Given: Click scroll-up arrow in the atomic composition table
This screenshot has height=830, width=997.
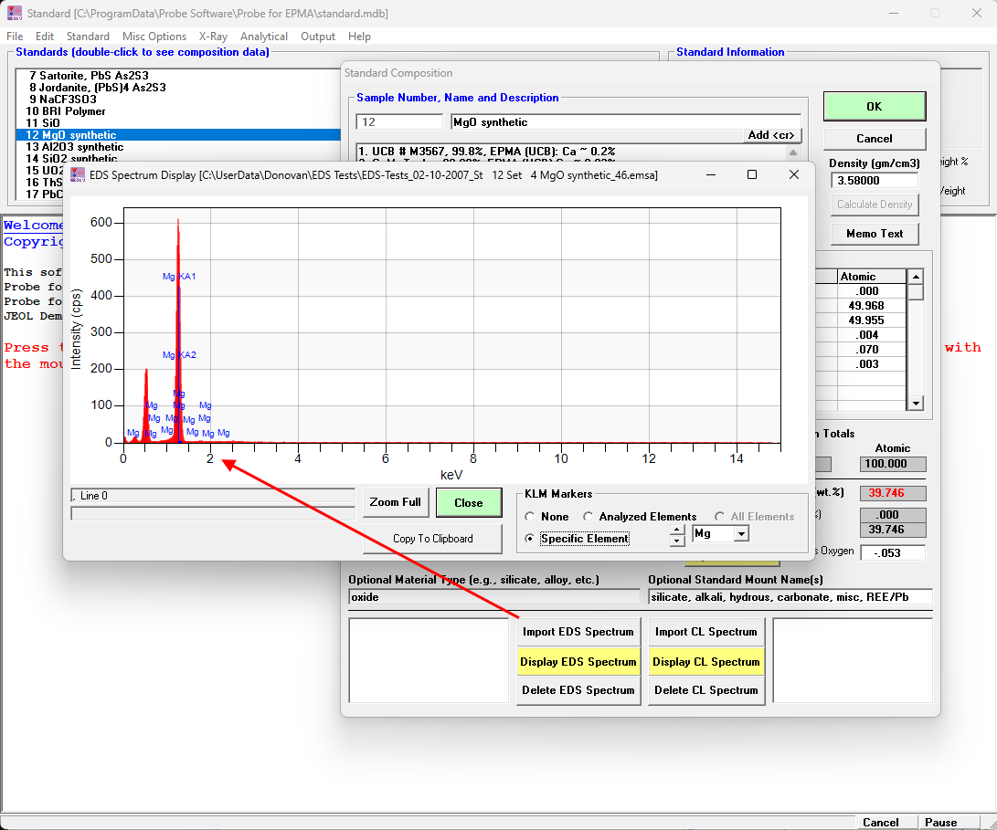Looking at the screenshot, I should coord(915,277).
